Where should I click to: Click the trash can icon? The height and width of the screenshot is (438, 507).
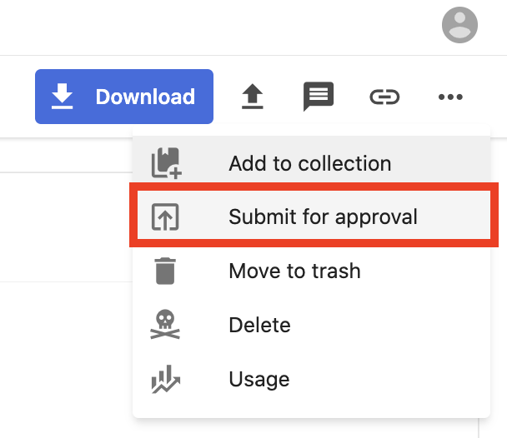(165, 271)
